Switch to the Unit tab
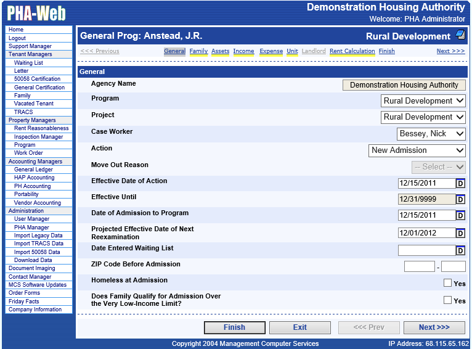 292,51
